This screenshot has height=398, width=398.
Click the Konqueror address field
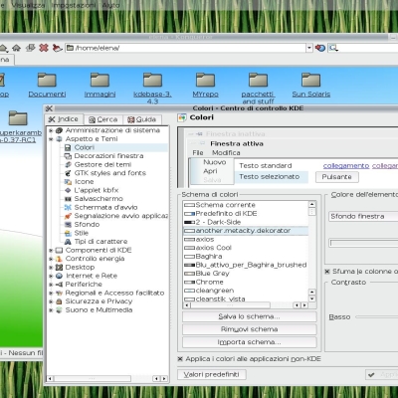click(x=186, y=48)
